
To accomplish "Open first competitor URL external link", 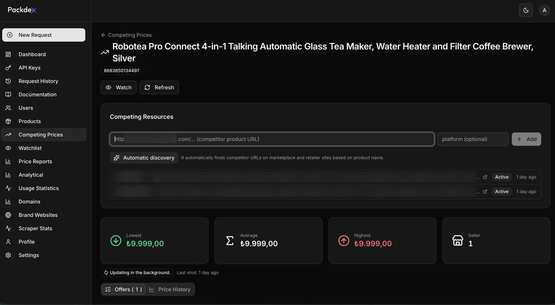I will click(x=485, y=177).
